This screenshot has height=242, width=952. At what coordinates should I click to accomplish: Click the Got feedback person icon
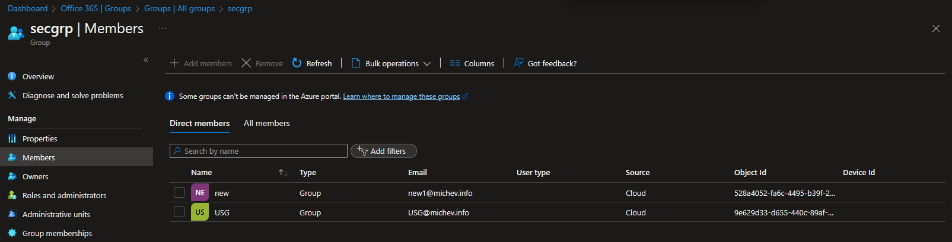pos(518,63)
